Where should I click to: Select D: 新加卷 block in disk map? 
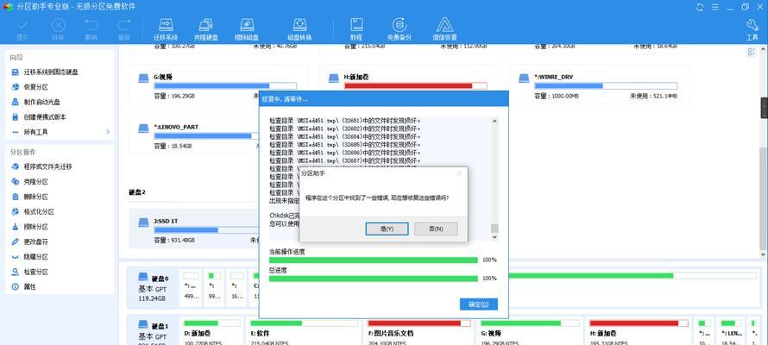click(x=212, y=331)
